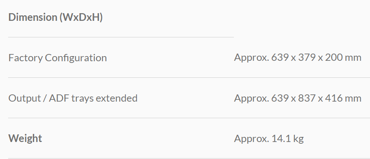Select the 14.1 number in weight row
This screenshot has height=159, width=370.
pyautogui.click(x=281, y=139)
